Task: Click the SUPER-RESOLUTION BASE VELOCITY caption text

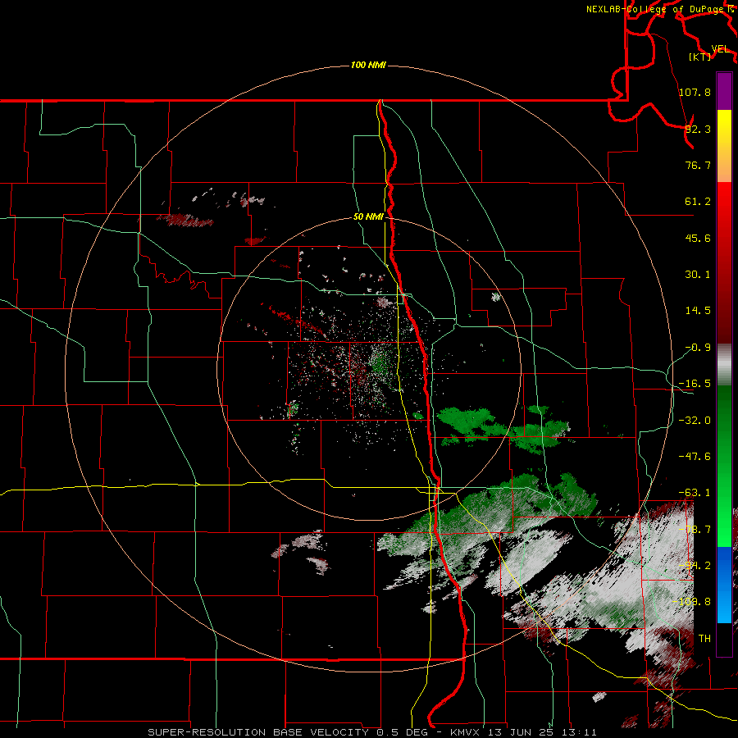Action: pyautogui.click(x=258, y=732)
